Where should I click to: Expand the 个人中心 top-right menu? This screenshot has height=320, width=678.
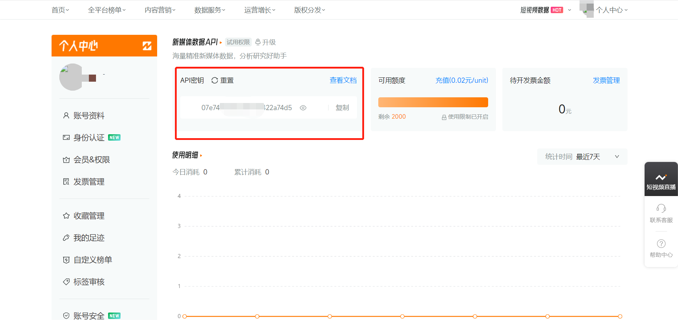click(612, 10)
